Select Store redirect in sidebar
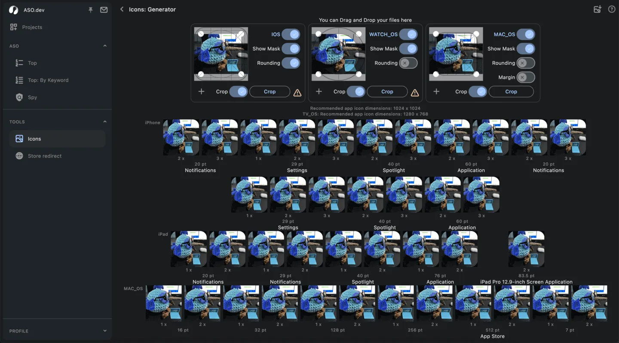Viewport: 619px width, 343px height. point(44,156)
